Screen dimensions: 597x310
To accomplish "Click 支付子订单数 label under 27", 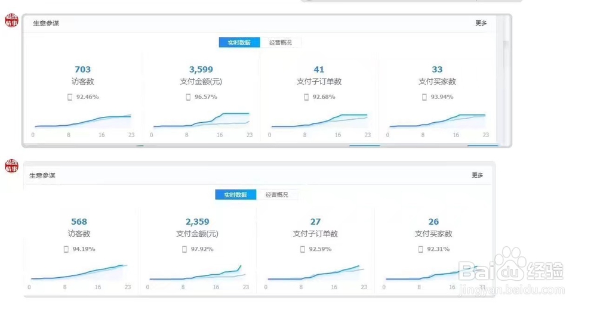I will pyautogui.click(x=315, y=234).
